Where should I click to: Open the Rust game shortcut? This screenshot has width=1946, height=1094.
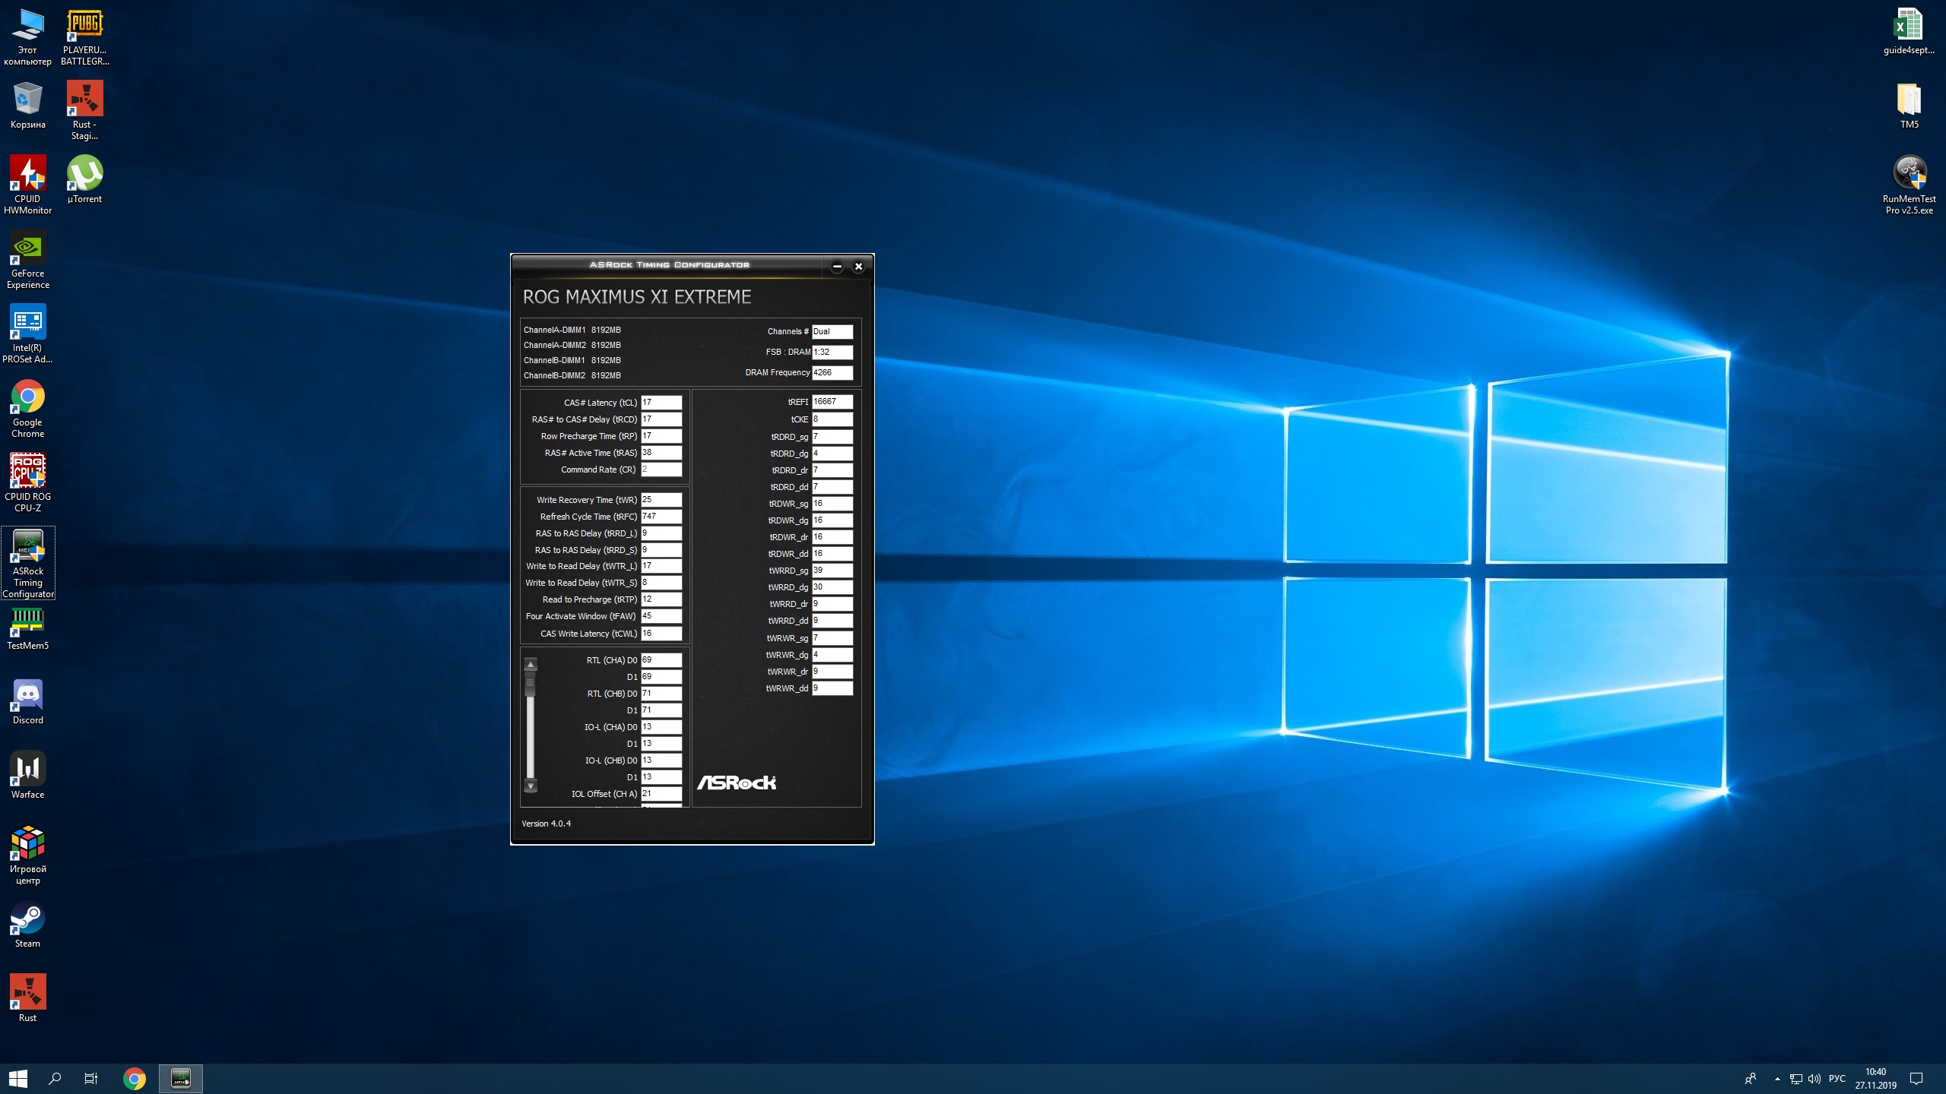(28, 999)
